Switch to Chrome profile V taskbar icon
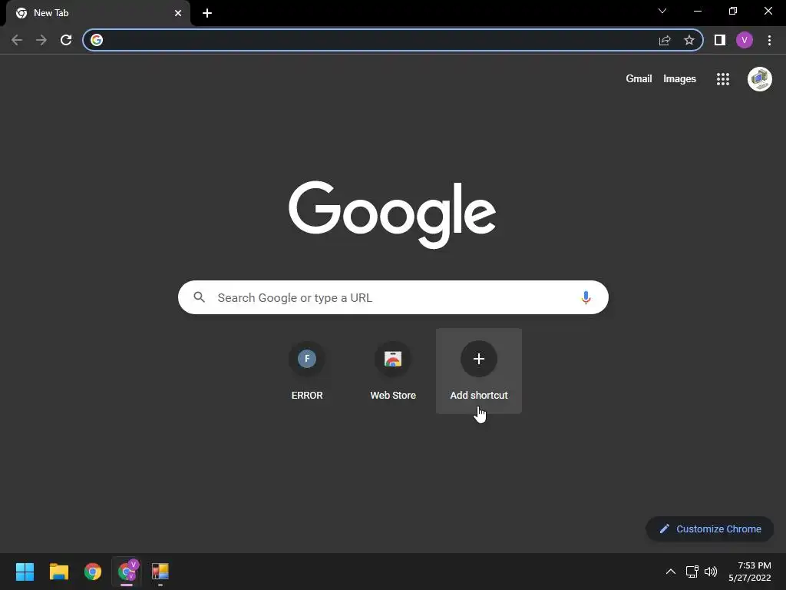Screen dimensions: 786x590 (x=127, y=572)
